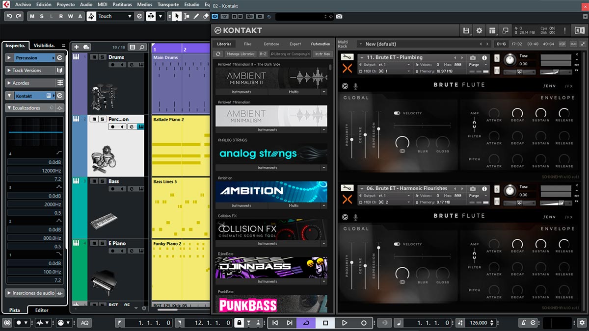Image resolution: width=589 pixels, height=331 pixels.
Task: Click wrench icon on Brute ET Plumbing
Action: point(347,57)
